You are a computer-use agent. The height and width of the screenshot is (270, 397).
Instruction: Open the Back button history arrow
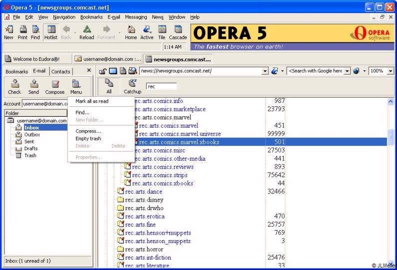pos(75,32)
